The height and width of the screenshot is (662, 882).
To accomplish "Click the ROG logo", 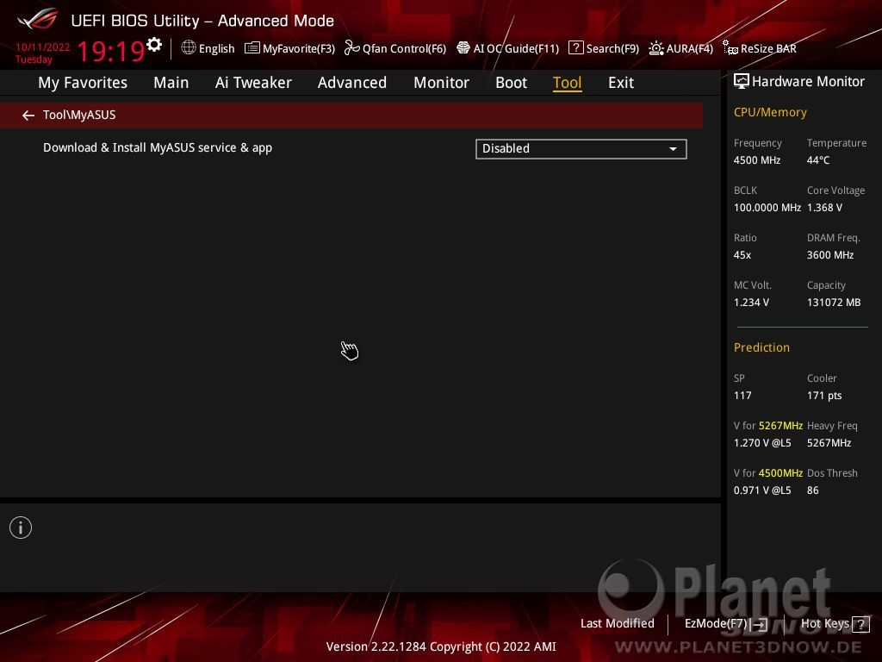I will 38,20.
